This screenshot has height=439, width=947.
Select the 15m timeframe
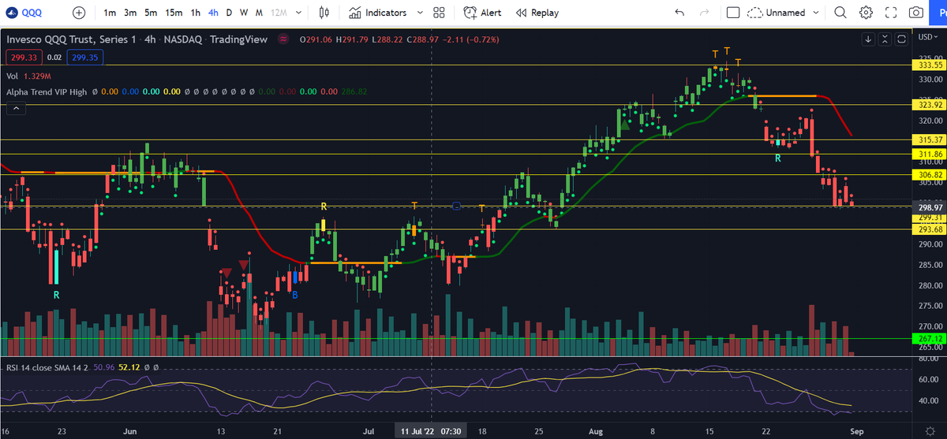(174, 13)
